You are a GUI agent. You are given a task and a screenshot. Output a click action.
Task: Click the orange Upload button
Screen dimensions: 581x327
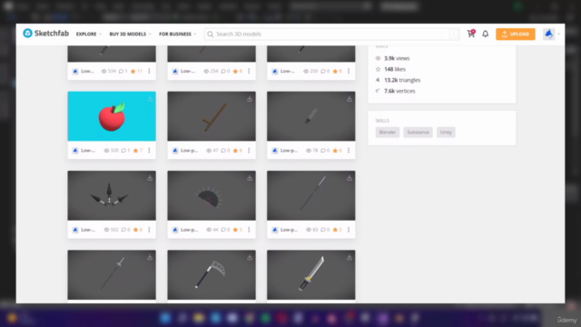point(516,35)
